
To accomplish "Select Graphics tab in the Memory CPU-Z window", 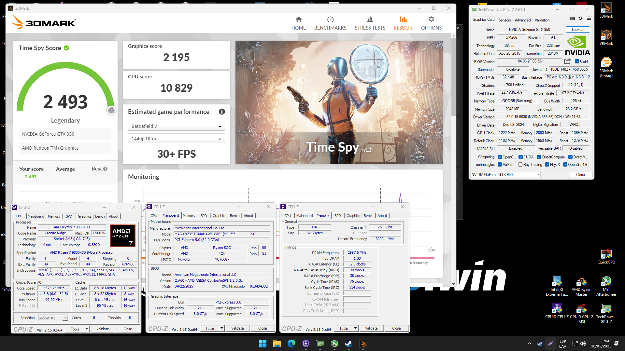I will coord(353,216).
